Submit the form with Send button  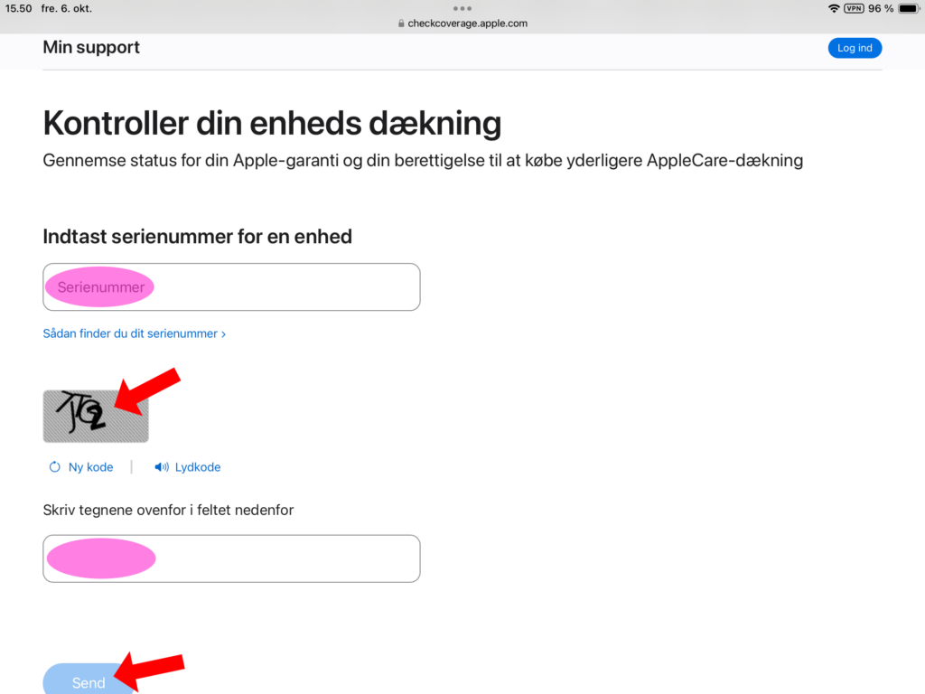click(89, 680)
